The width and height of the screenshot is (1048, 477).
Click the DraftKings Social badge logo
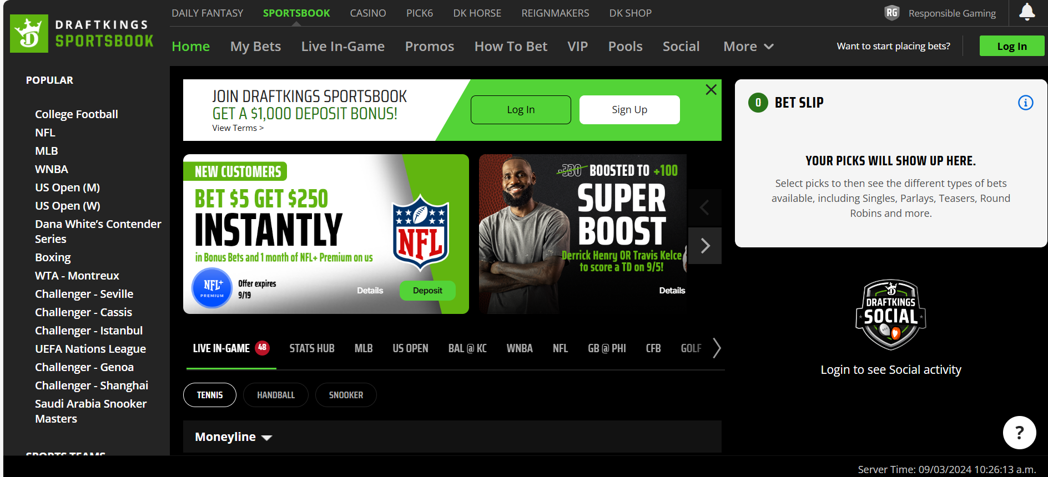[x=891, y=314]
